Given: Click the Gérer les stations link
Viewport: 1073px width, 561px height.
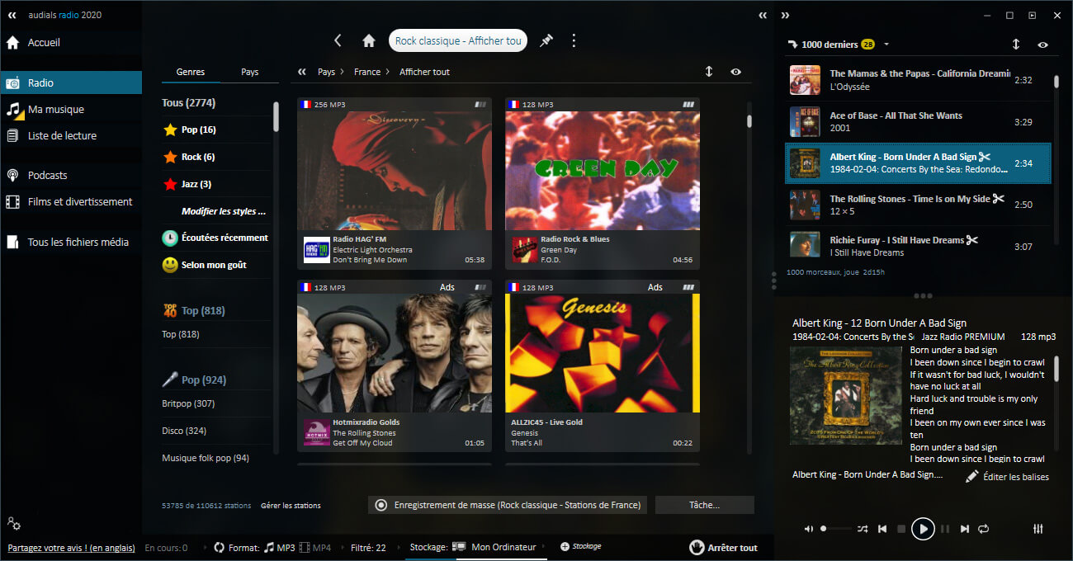Looking at the screenshot, I should pyautogui.click(x=291, y=505).
